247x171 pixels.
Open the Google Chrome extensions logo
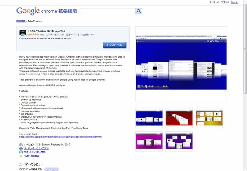(x=47, y=11)
